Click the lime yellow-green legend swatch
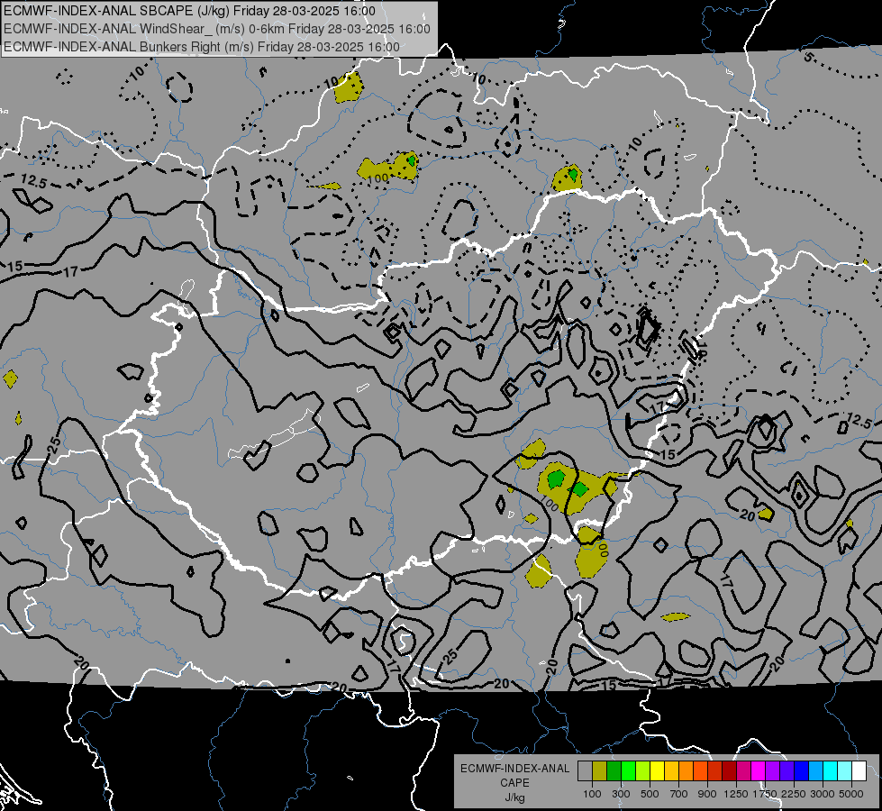Viewport: 882px width, 811px height. click(x=643, y=771)
